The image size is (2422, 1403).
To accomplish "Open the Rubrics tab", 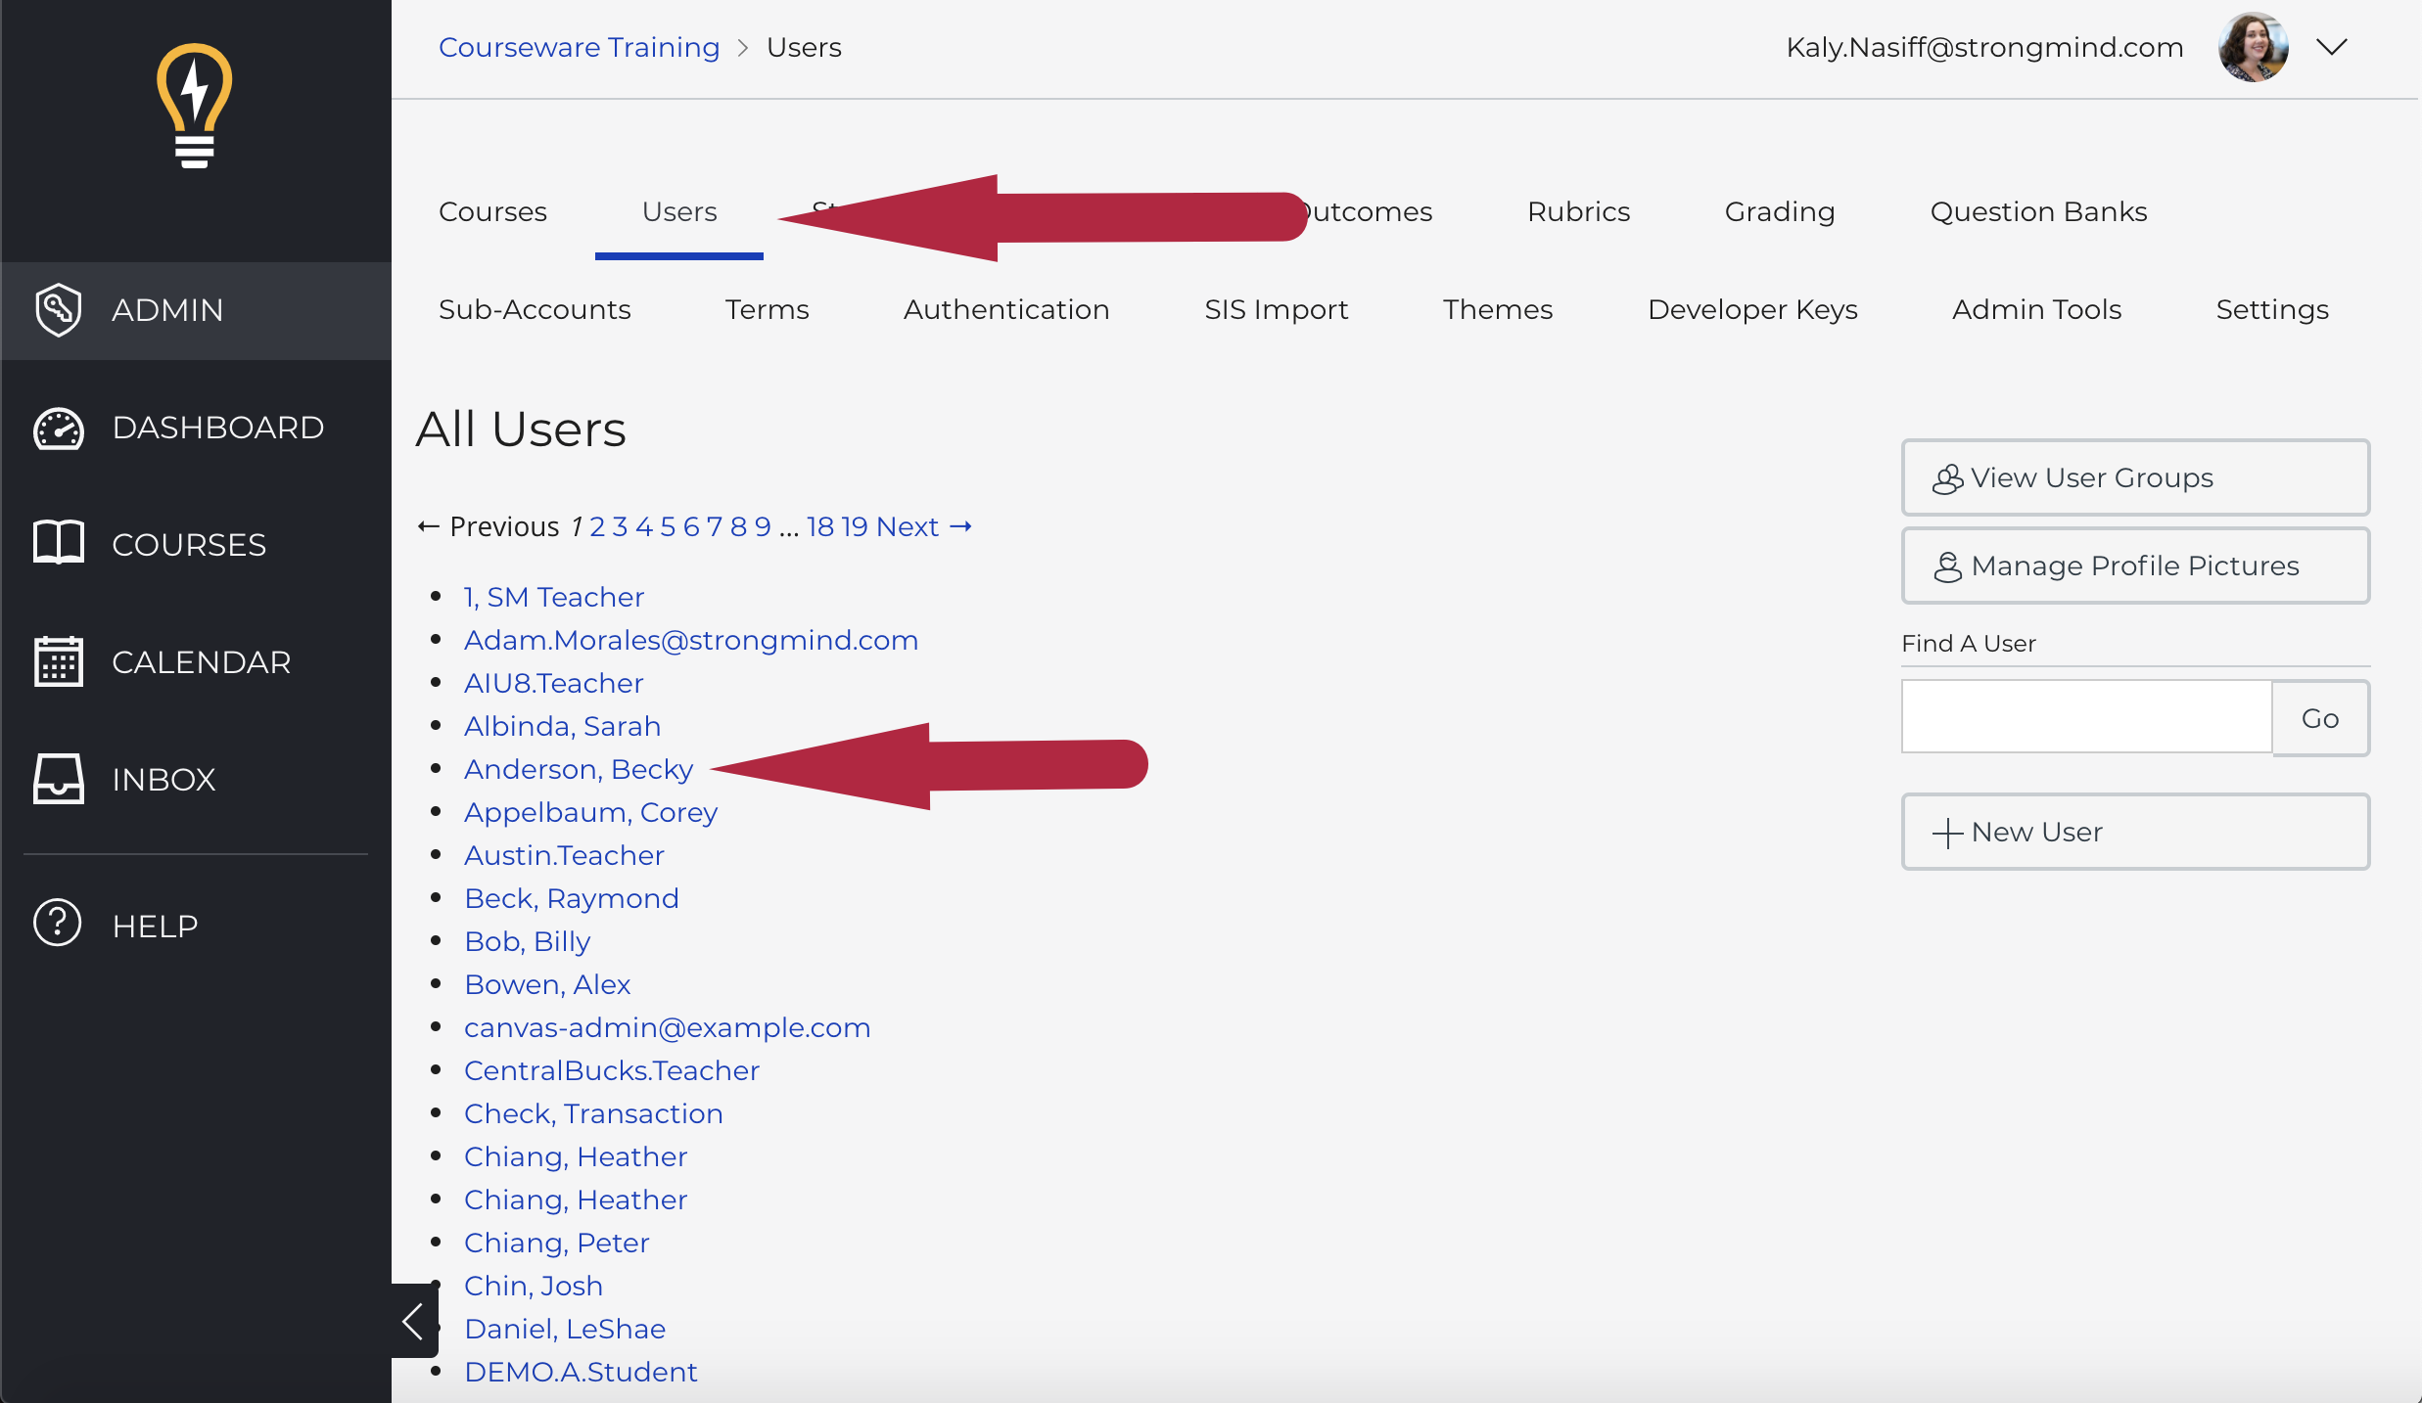I will coord(1578,211).
